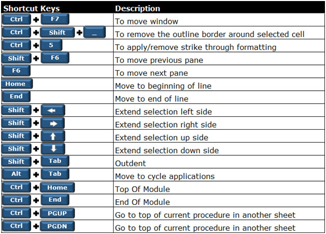Select the Shortcut Keys column header

[32, 8]
